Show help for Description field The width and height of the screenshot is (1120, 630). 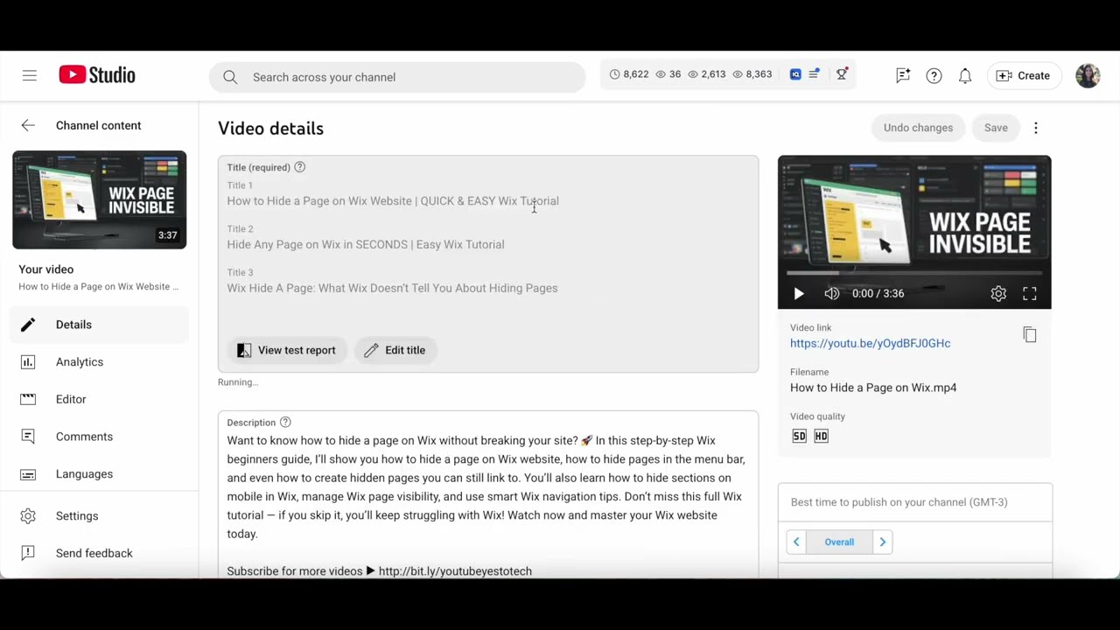pyautogui.click(x=285, y=423)
